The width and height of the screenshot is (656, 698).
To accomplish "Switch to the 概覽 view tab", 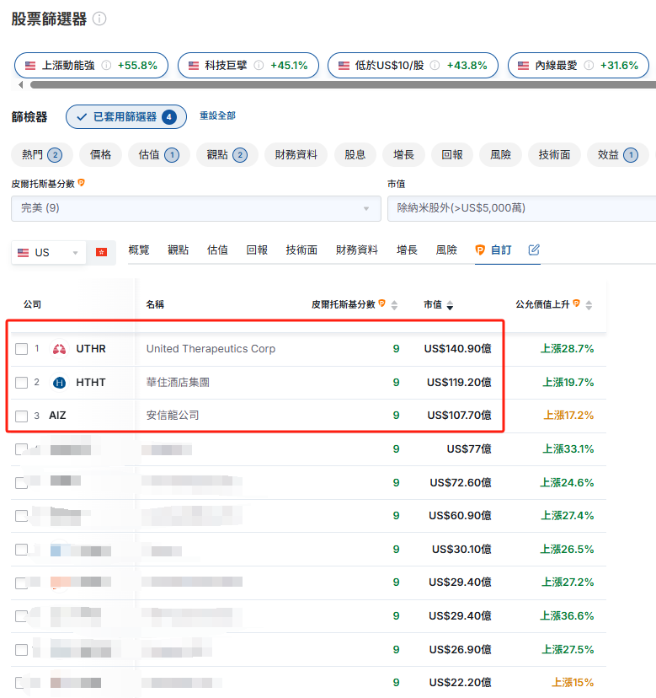I will point(139,250).
